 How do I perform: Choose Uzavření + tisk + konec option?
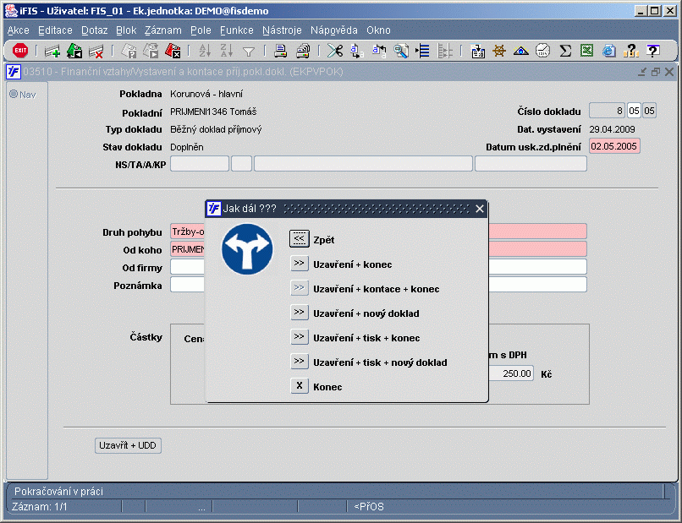click(x=299, y=337)
